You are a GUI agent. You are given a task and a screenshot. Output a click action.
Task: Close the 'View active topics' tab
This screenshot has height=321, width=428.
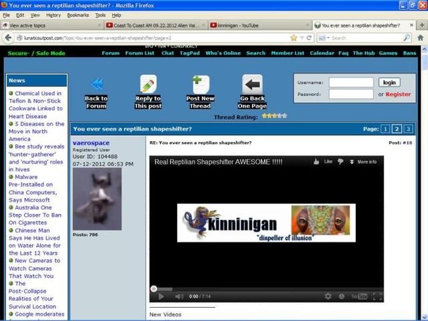coord(100,25)
